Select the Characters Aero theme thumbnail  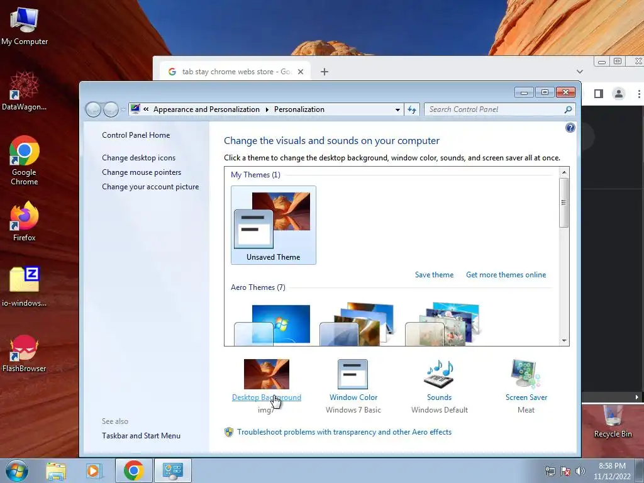[443, 325]
